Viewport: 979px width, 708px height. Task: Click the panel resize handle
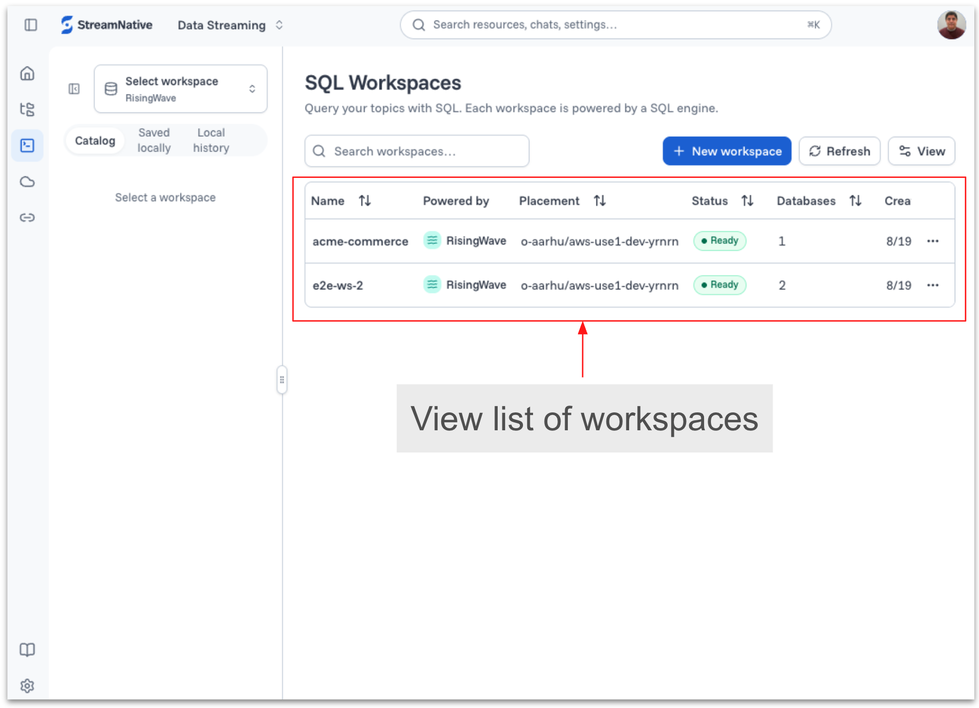click(x=282, y=380)
